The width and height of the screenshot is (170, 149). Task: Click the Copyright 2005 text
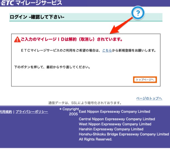click(69, 111)
